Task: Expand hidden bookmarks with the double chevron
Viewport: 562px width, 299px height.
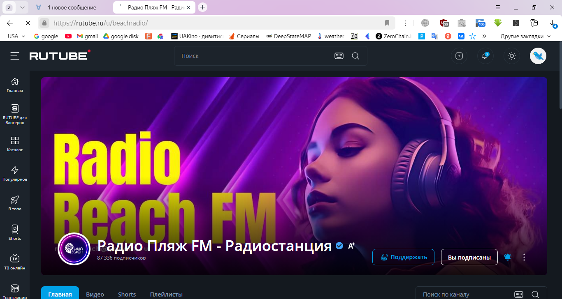Action: pyautogui.click(x=484, y=36)
